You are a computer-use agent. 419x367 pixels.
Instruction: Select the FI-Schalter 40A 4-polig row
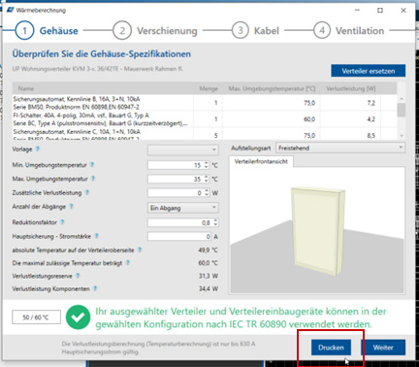(x=205, y=119)
